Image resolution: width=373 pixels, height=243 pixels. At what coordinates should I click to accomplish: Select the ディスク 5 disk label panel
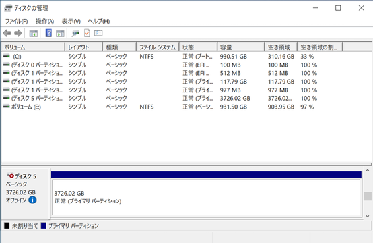tap(26, 194)
